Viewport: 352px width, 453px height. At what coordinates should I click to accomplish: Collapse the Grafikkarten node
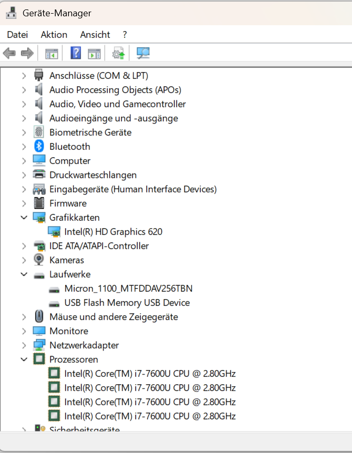(24, 218)
